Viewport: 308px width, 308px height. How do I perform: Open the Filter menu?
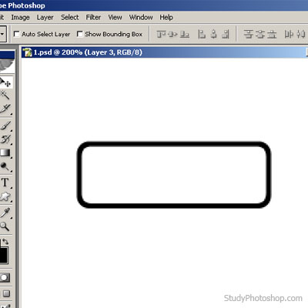coord(93,18)
